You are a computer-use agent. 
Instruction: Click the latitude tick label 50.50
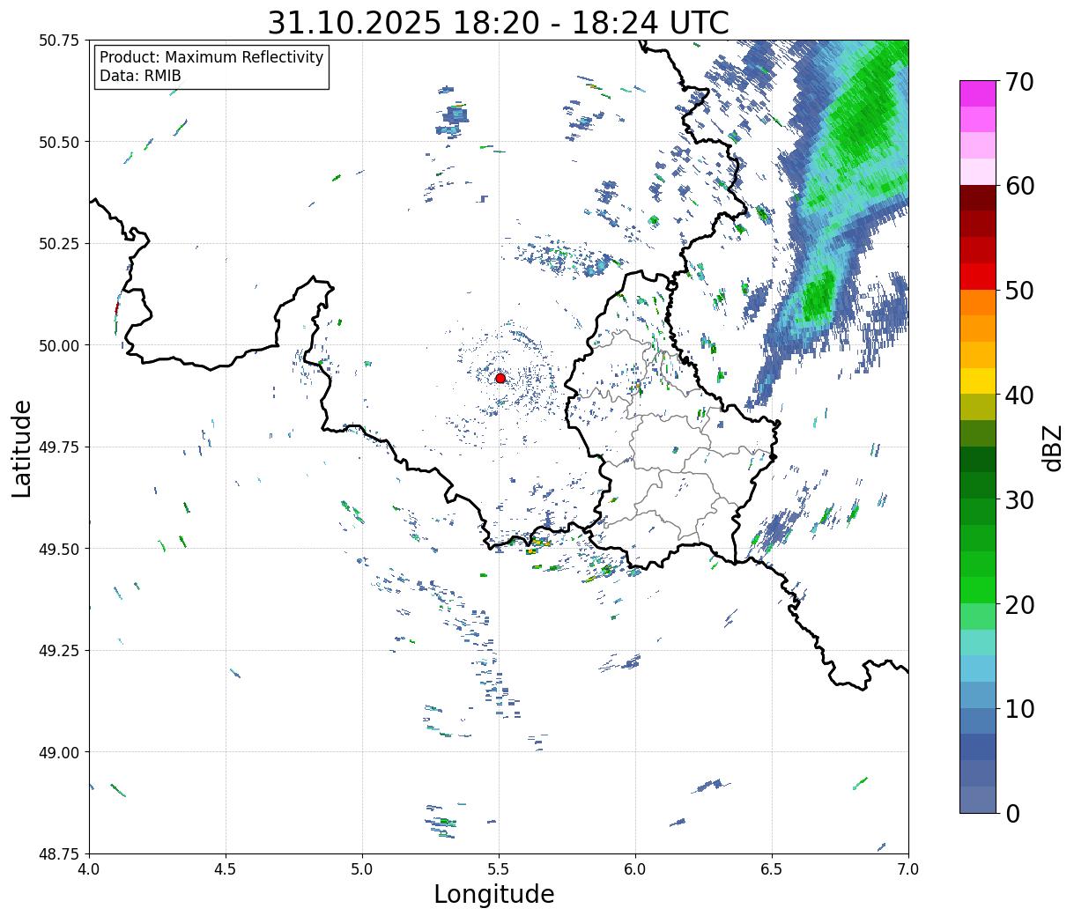point(58,142)
